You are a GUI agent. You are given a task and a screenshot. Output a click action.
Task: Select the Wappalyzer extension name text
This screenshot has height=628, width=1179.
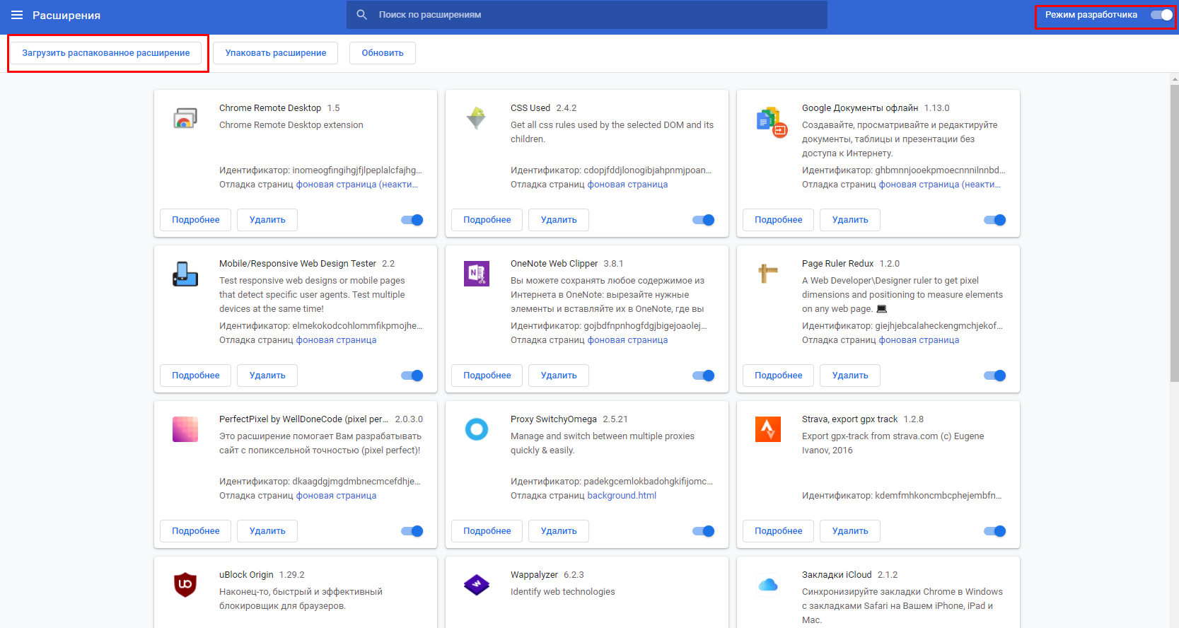tap(534, 575)
